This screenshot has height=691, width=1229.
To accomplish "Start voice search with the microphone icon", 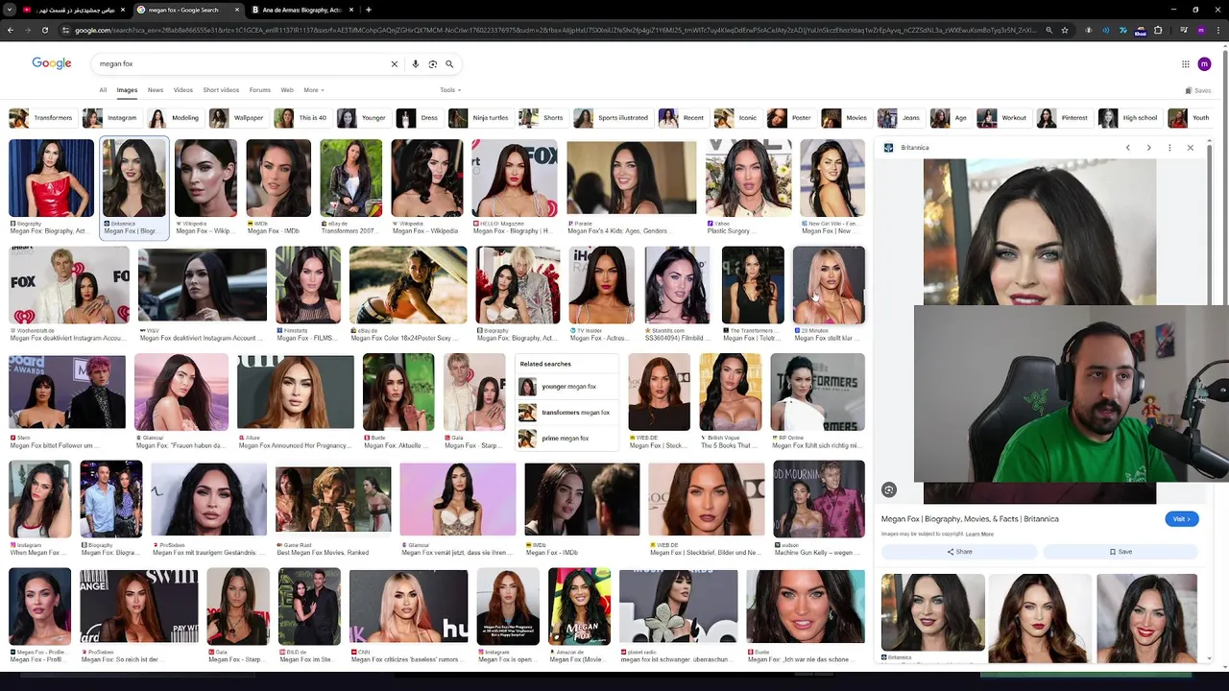I will [x=415, y=63].
